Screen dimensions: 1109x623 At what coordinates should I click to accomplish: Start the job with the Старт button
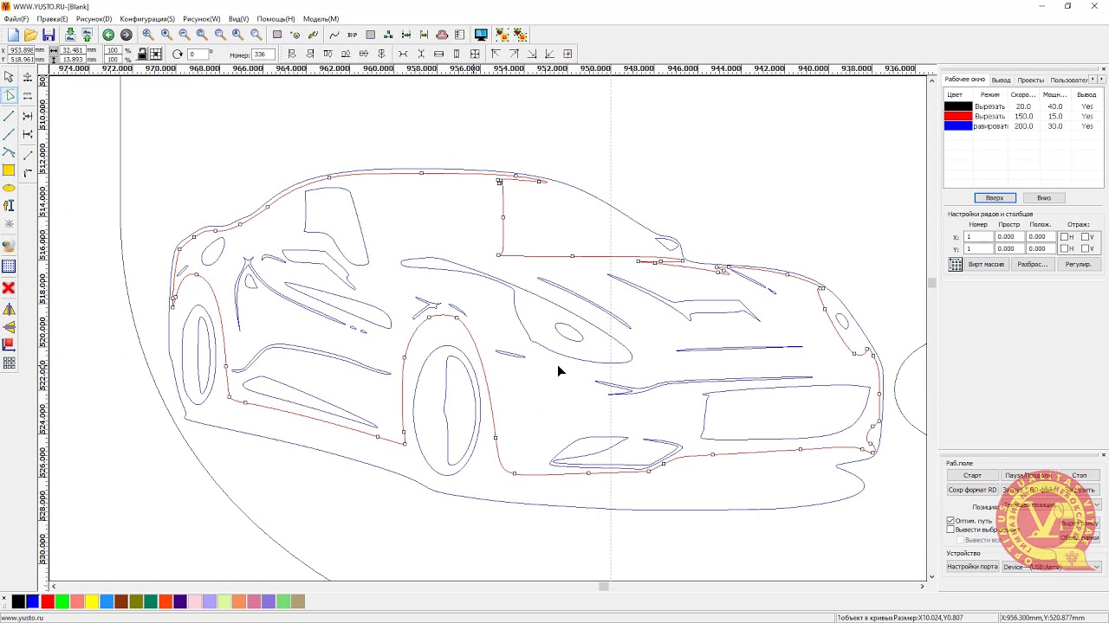973,475
